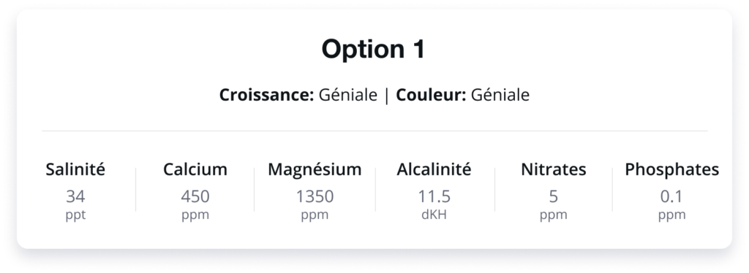Click the first Géniale value after Croissance
Screen dimensions: 749x273
[348, 95]
